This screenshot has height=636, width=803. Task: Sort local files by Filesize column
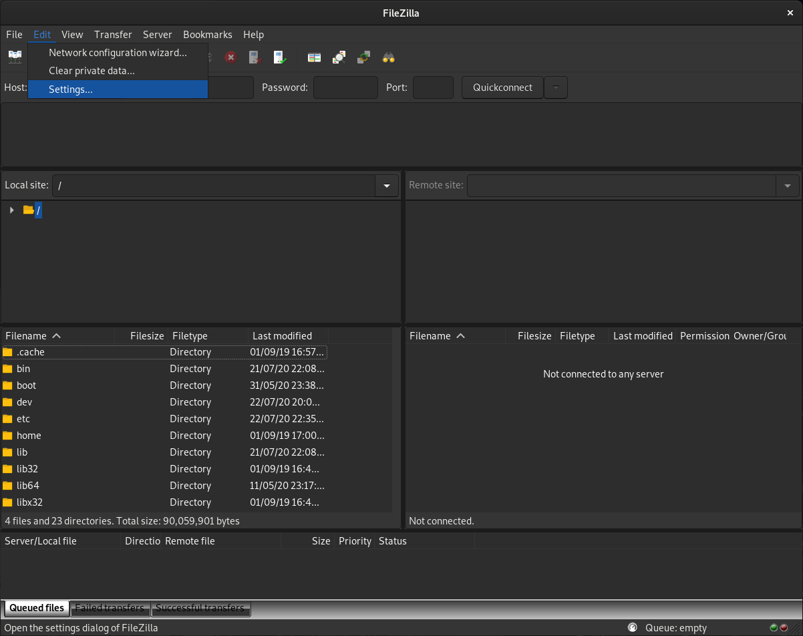point(141,336)
